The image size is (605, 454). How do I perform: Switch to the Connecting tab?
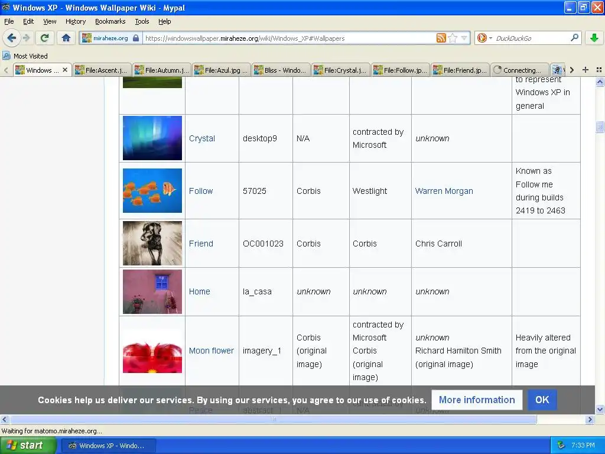[x=520, y=70]
